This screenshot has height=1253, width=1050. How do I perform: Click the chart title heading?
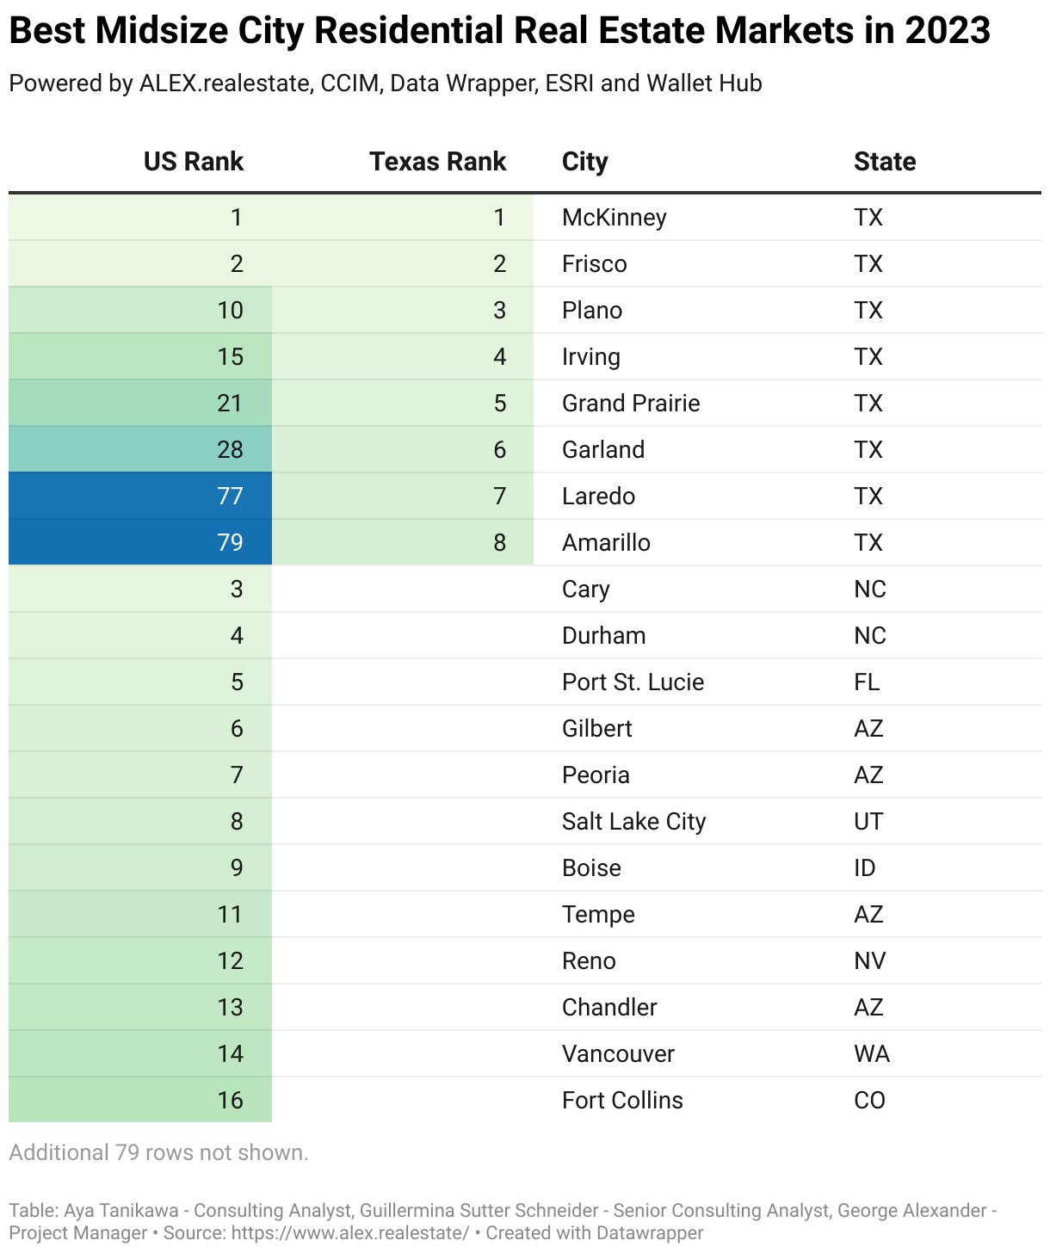click(x=499, y=32)
